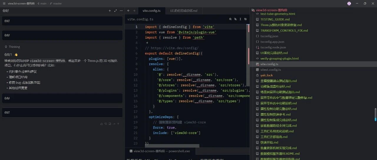Open editor settings sliders icon
377x160 pixels.
245,19
